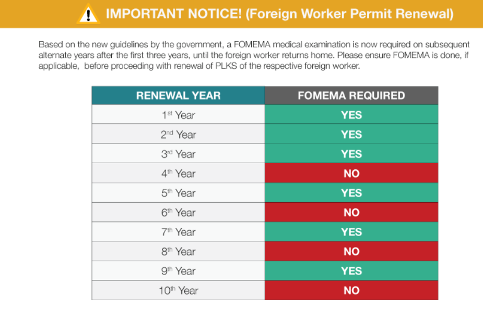Click the 2nd Year row label
The width and height of the screenshot is (483, 320).
coord(179,134)
